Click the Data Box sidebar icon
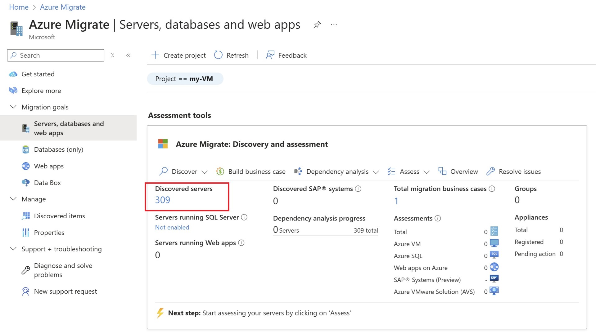The width and height of the screenshot is (596, 334). point(26,183)
